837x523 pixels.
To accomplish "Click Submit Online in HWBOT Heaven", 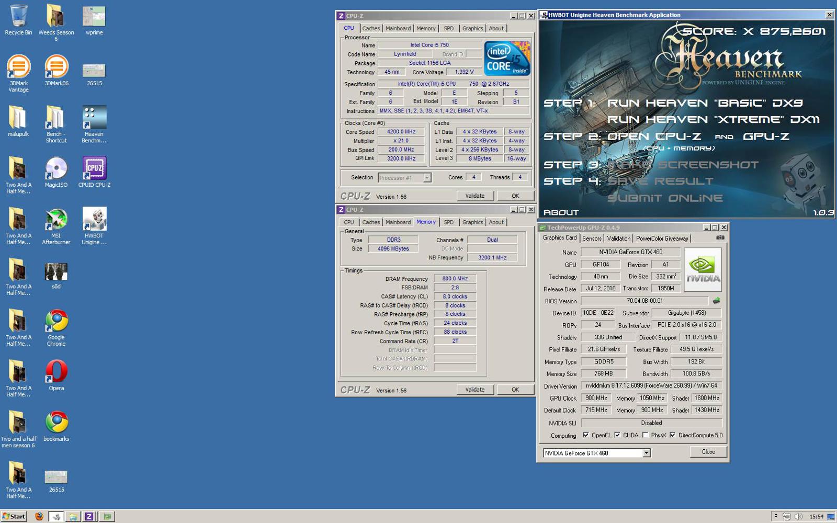I will tap(665, 198).
